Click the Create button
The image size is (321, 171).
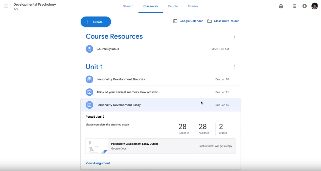(96, 22)
